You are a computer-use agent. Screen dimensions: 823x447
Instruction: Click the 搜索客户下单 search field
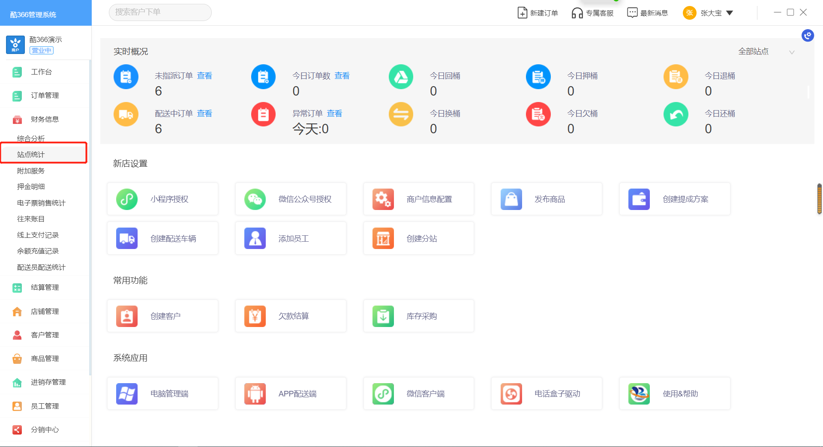160,12
